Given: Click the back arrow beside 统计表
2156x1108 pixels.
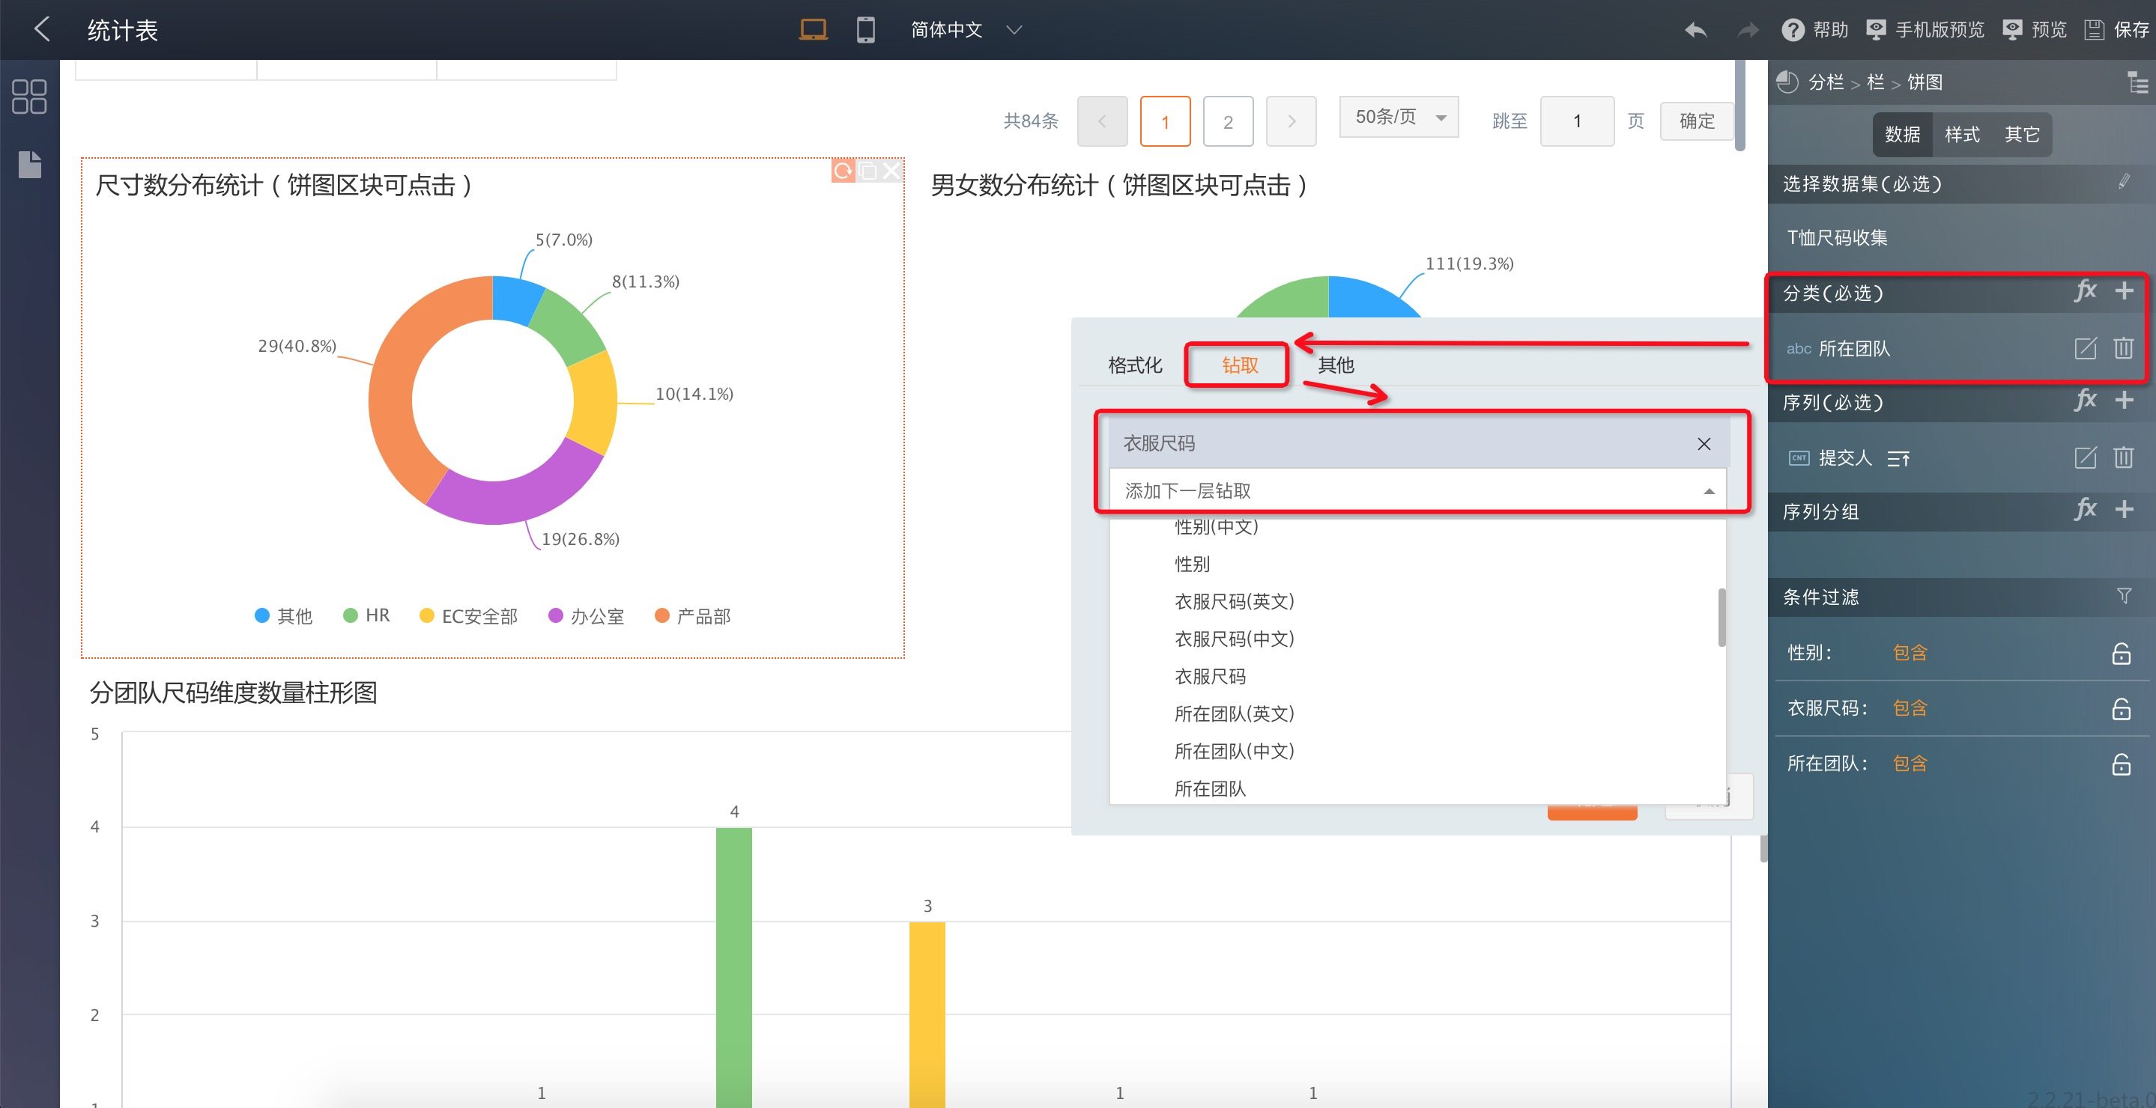Looking at the screenshot, I should (42, 29).
